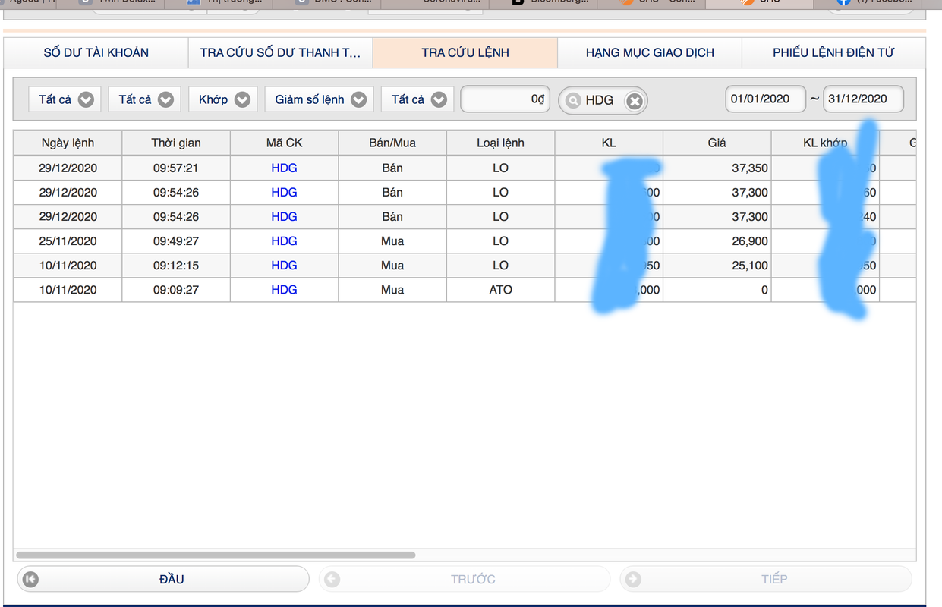
Task: Click LO cell in 09:12:15 row
Action: [x=501, y=265]
